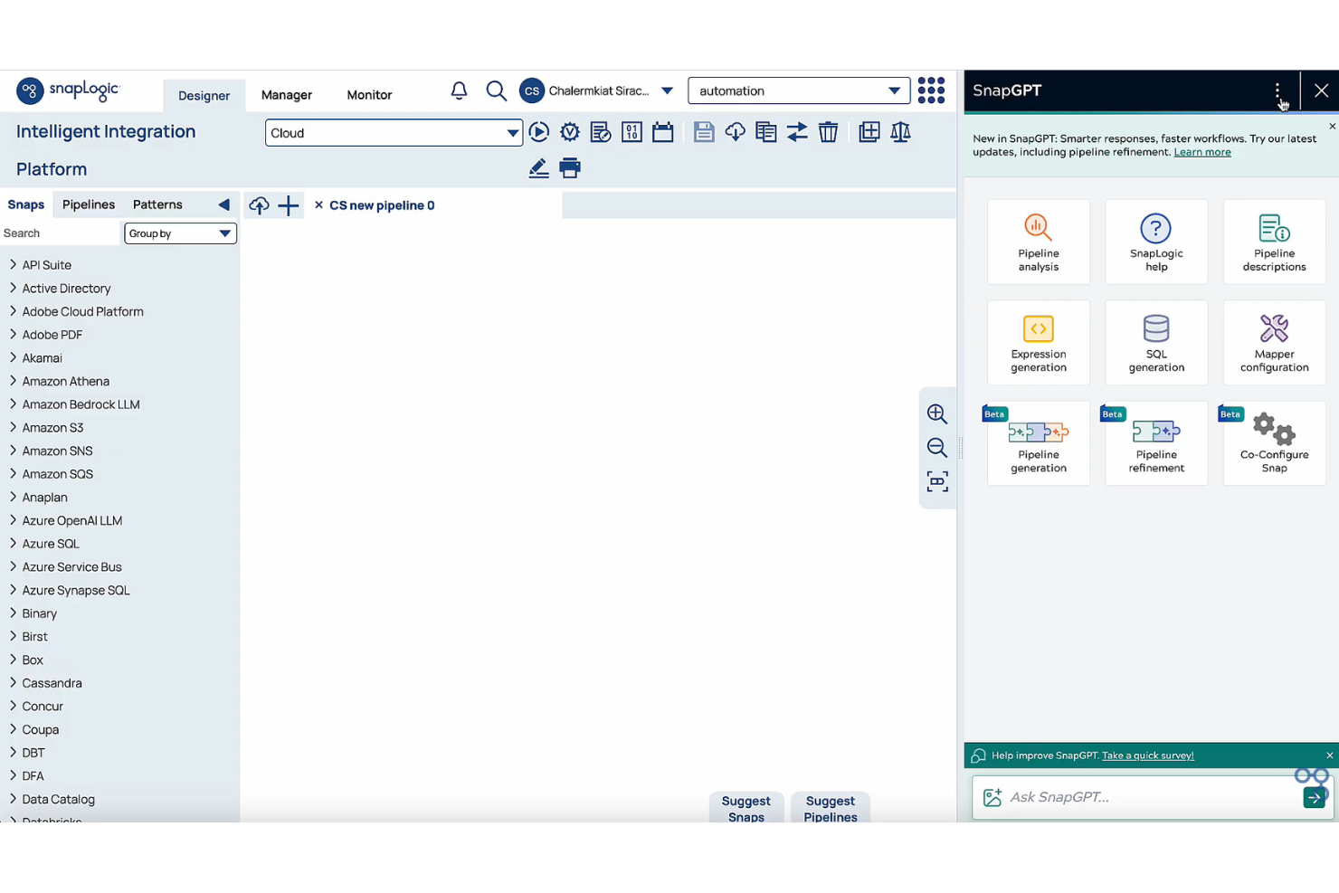The width and height of the screenshot is (1339, 893).
Task: Click the Move Pipeline arrows icon
Action: point(797,132)
